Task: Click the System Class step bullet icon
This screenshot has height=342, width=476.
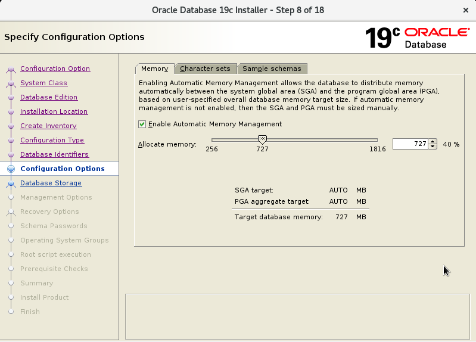Action: pos(11,83)
